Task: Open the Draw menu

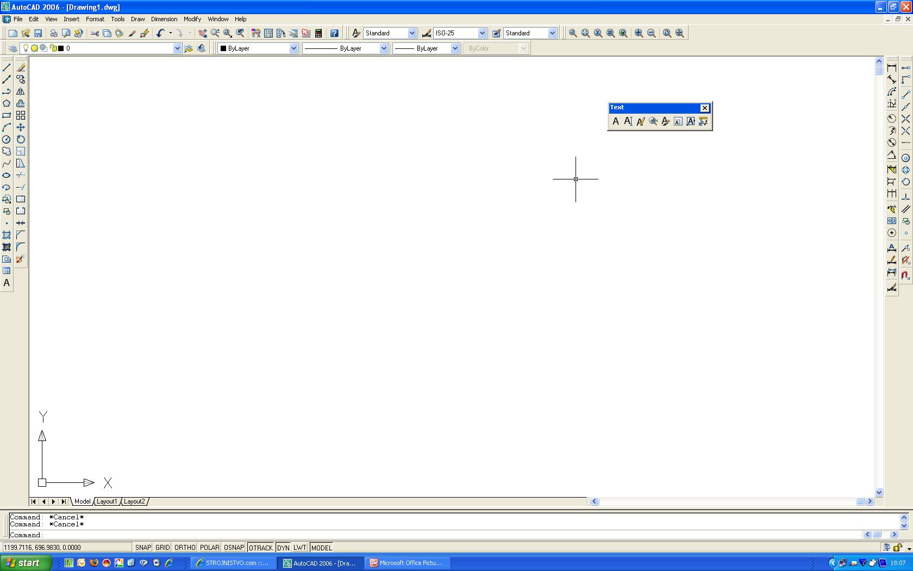Action: tap(137, 19)
